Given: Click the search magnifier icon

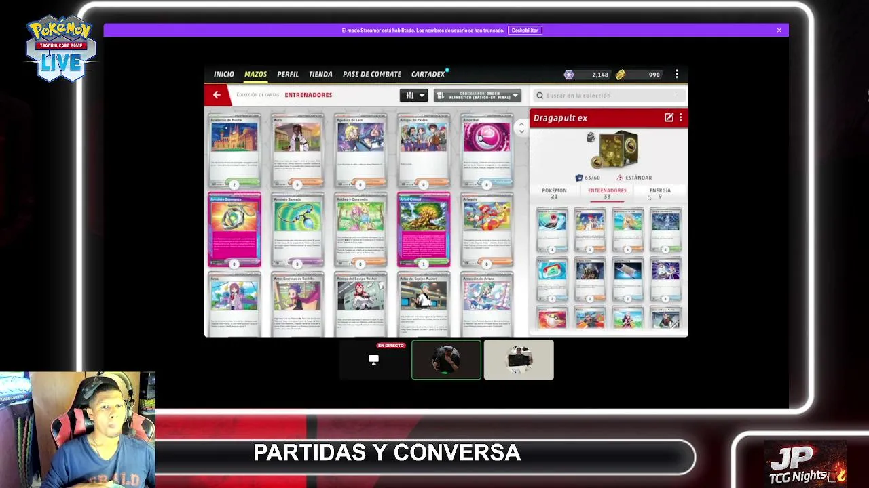Looking at the screenshot, I should coord(540,96).
